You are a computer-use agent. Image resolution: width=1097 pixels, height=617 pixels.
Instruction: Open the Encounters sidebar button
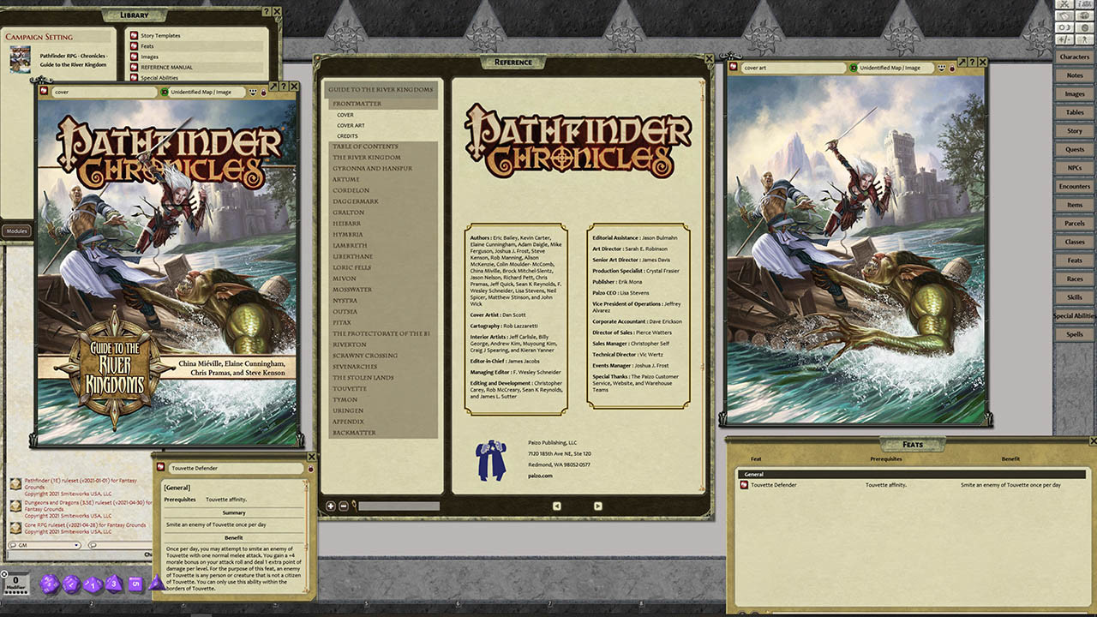pos(1074,186)
